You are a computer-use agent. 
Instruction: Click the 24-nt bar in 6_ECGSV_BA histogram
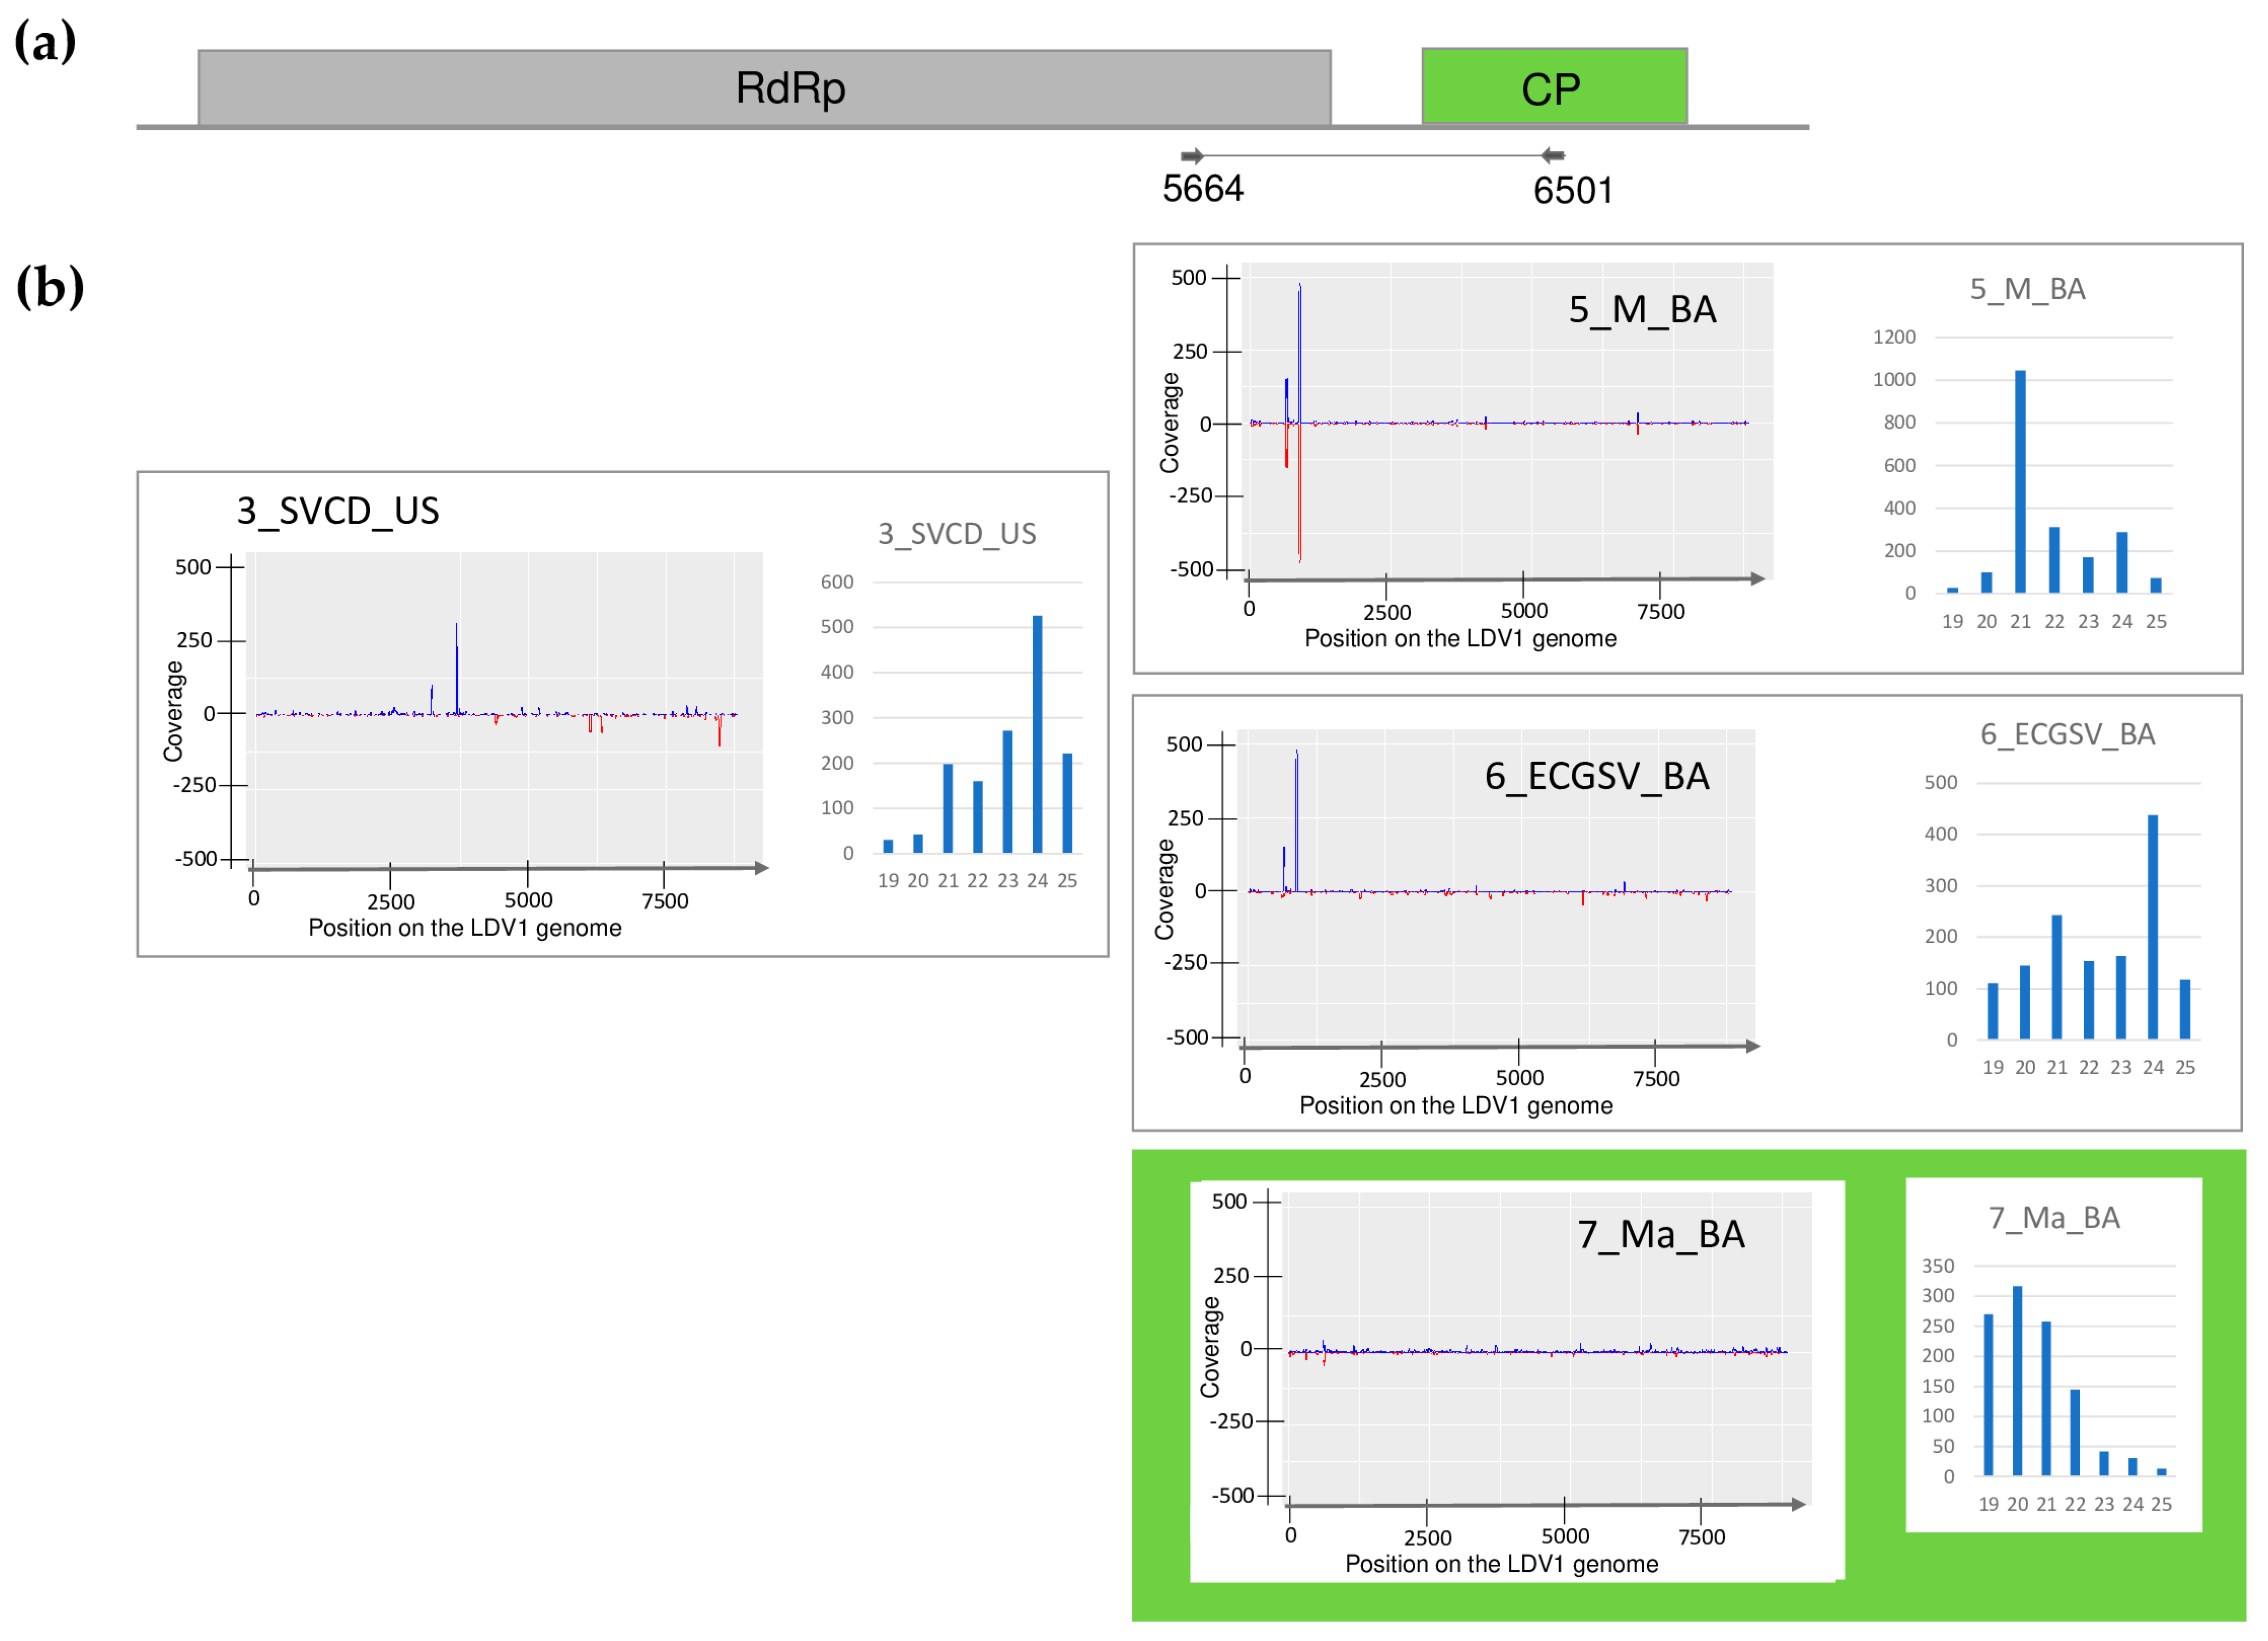[2152, 927]
